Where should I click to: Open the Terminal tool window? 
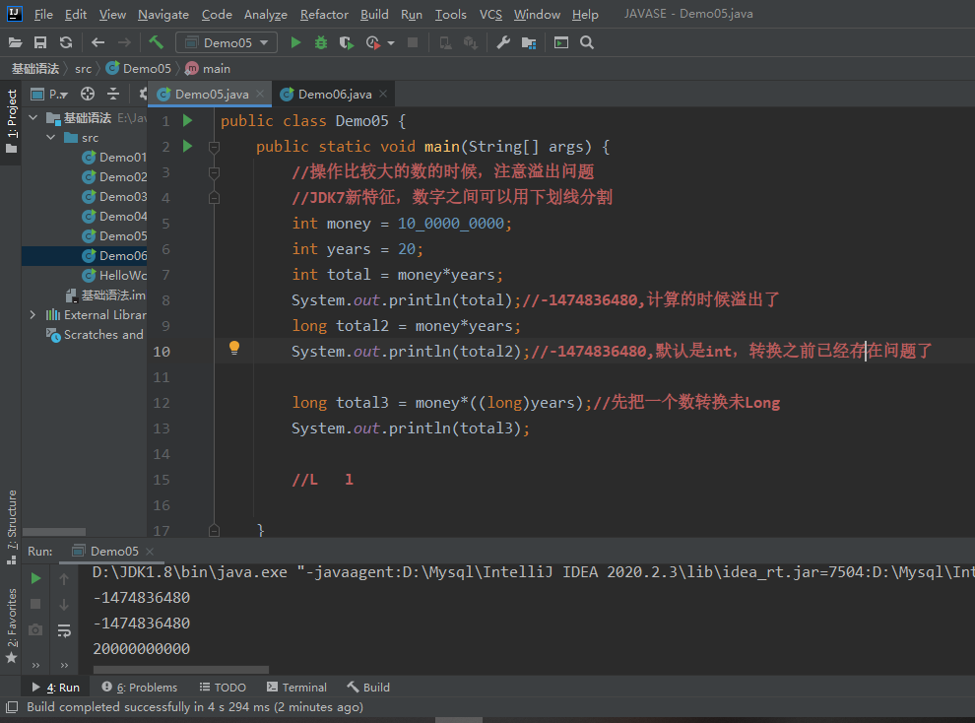[295, 688]
